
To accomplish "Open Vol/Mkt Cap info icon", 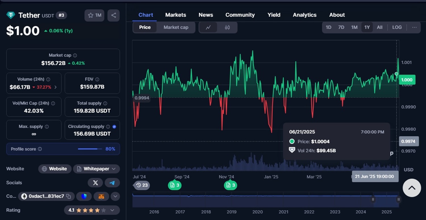I will 53,103.
